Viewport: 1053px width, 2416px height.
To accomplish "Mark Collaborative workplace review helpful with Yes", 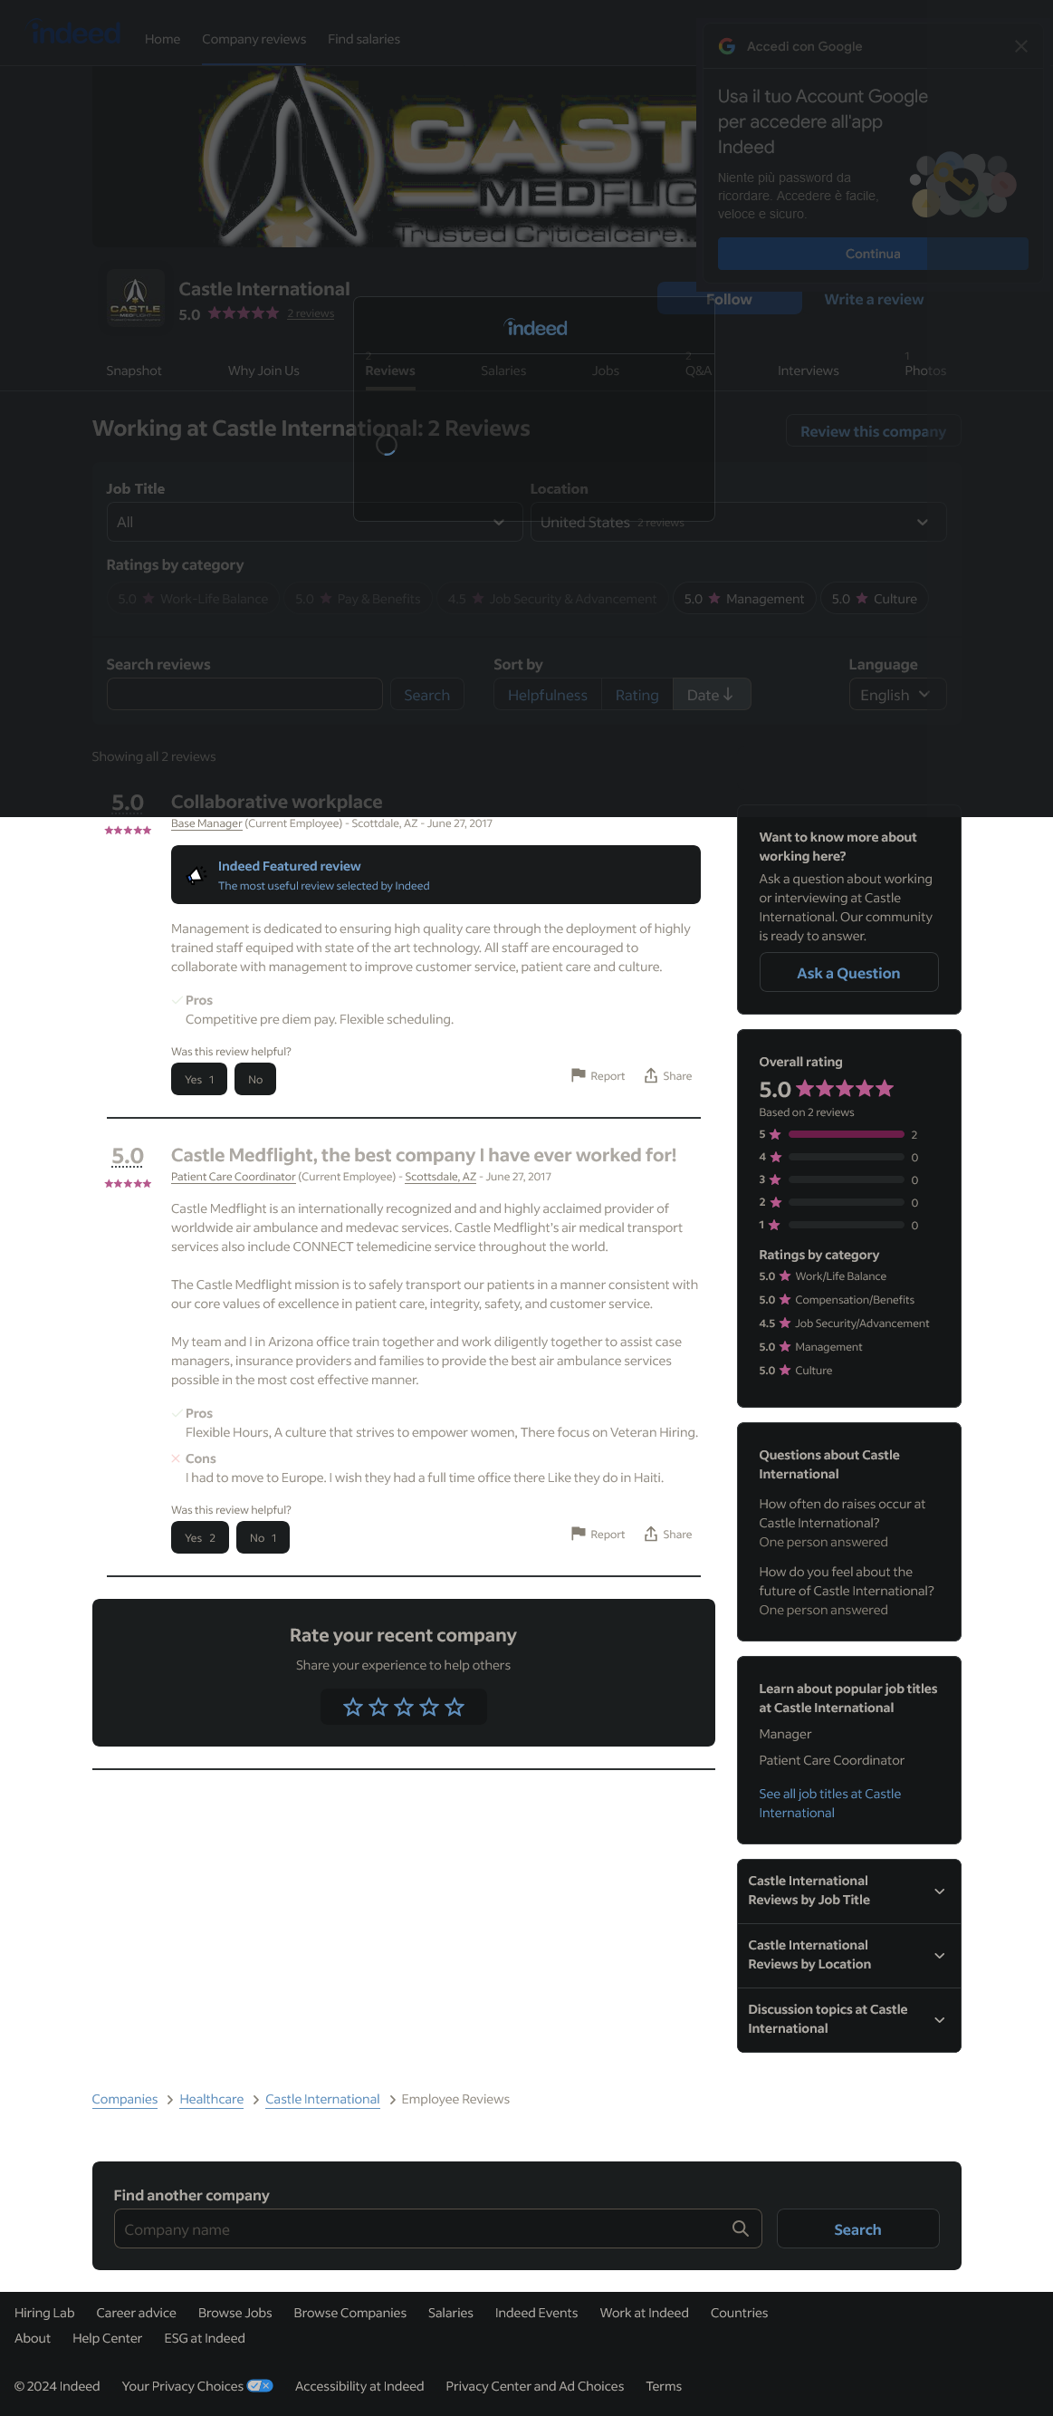I will click(x=199, y=1080).
